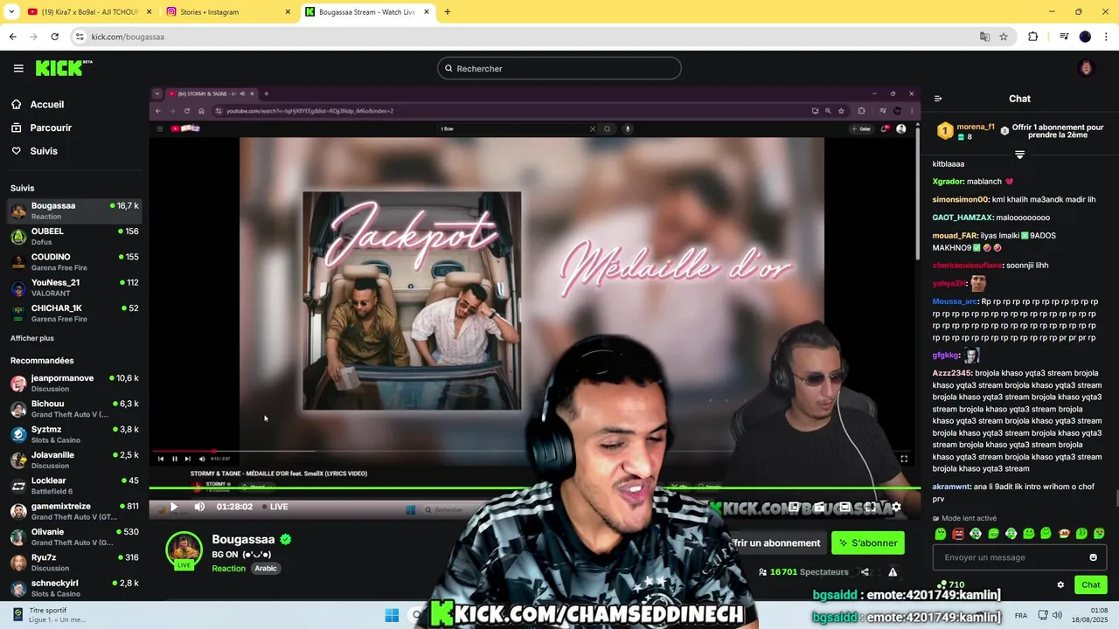This screenshot has height=629, width=1119.
Task: Open chat settings gear
Action: click(1060, 584)
